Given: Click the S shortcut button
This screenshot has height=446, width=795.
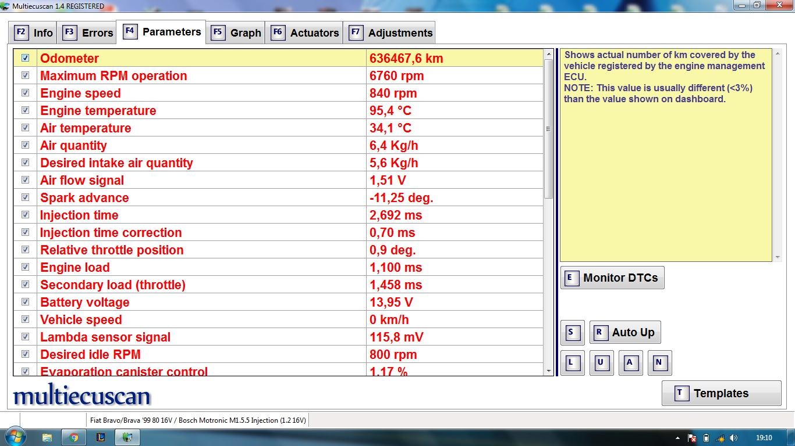Looking at the screenshot, I should [572, 333].
